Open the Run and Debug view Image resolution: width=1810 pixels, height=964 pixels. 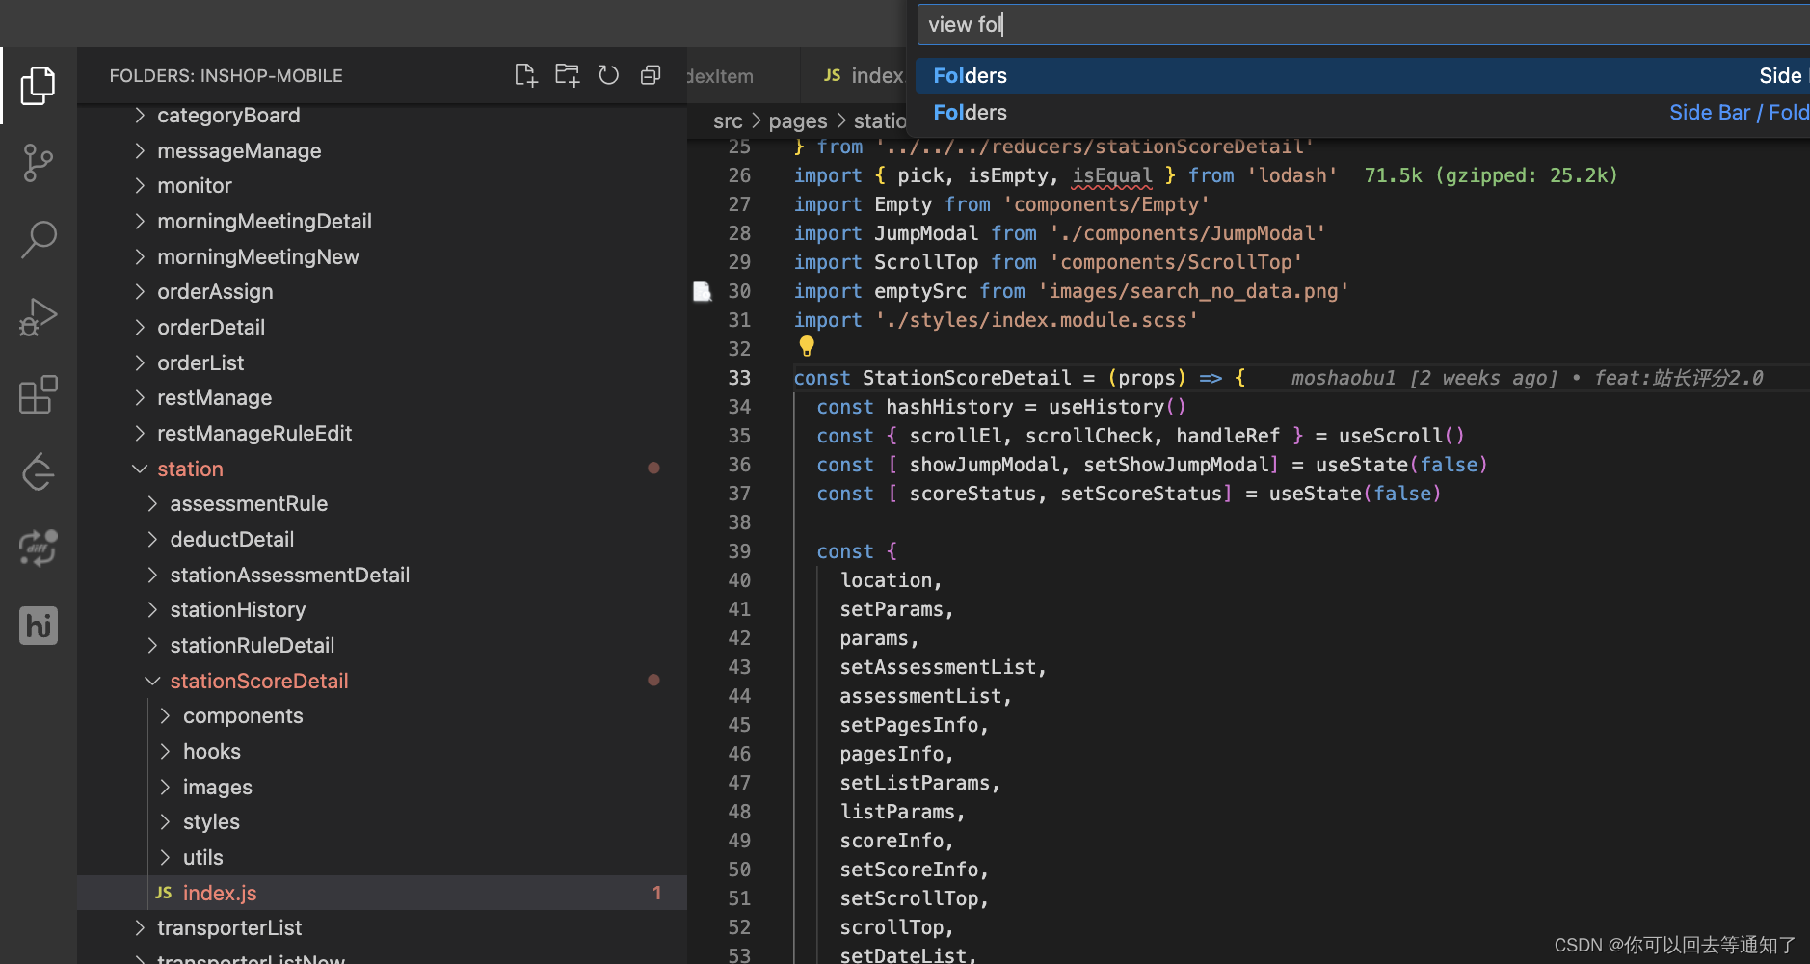38,317
